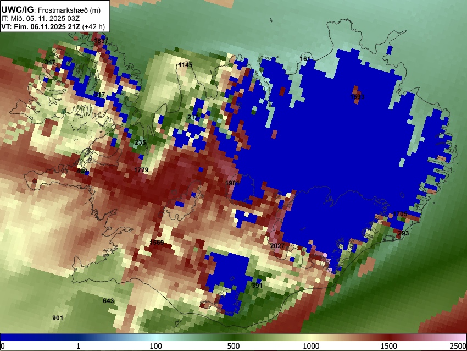This screenshot has width=467, height=351.
Task: Click the map value label 1145
Action: 185,65
